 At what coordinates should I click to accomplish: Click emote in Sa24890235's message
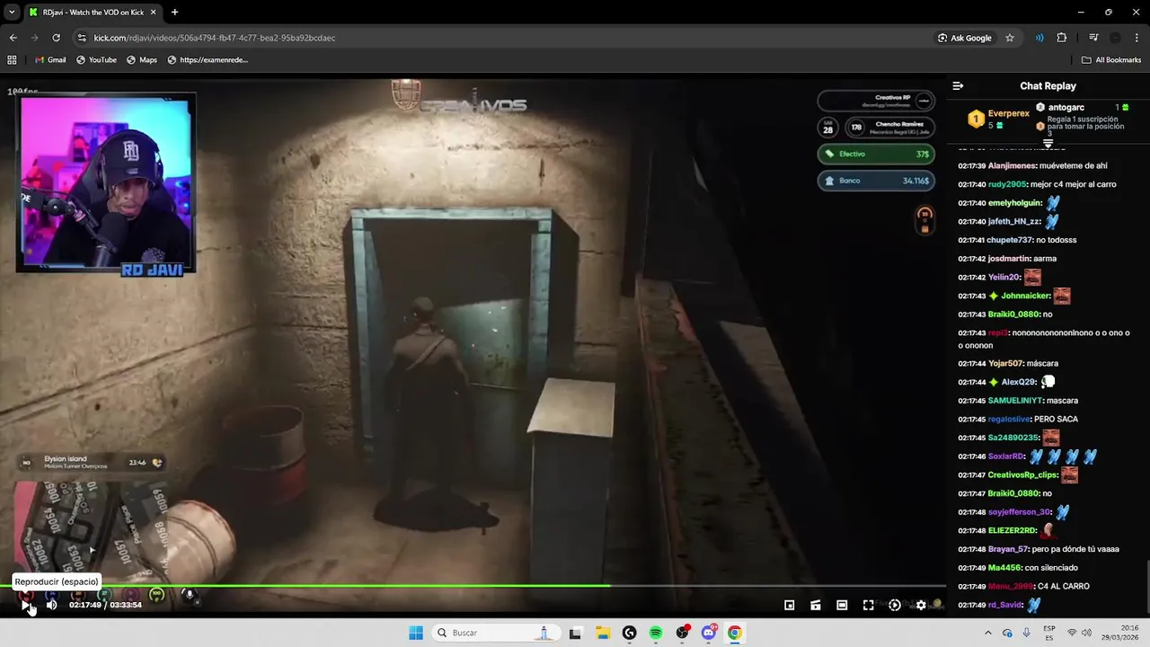pos(1050,438)
